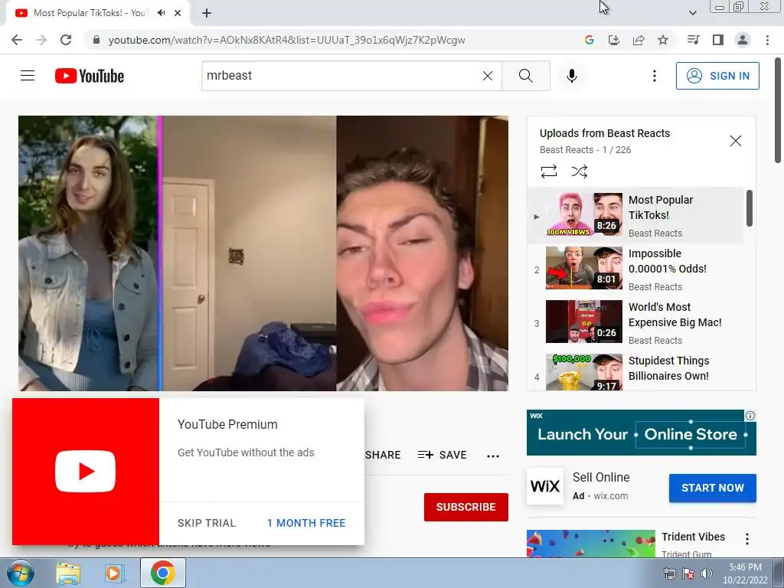
Task: Click the address bar URL
Action: coord(286,40)
